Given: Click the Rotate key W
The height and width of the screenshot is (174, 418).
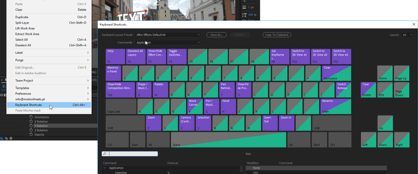Looking at the screenshot, I should coord(160,90).
